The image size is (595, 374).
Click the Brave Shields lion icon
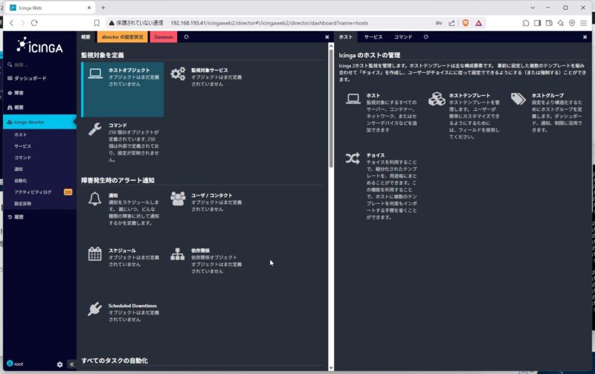coord(466,23)
